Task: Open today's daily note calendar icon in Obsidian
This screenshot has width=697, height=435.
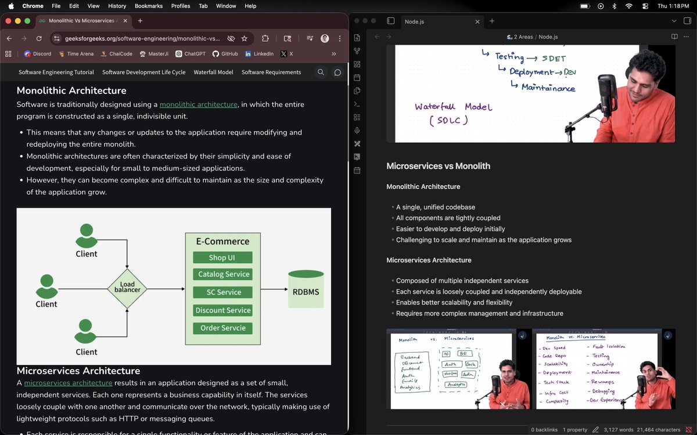Action: click(357, 78)
